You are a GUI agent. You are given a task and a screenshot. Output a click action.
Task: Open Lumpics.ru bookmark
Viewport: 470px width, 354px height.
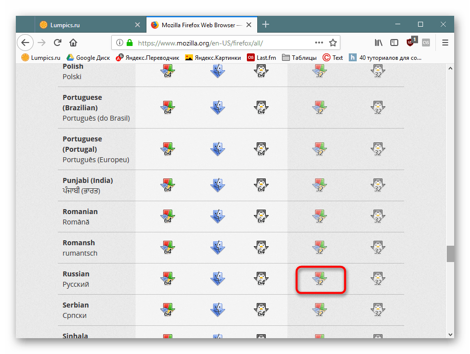coord(41,57)
